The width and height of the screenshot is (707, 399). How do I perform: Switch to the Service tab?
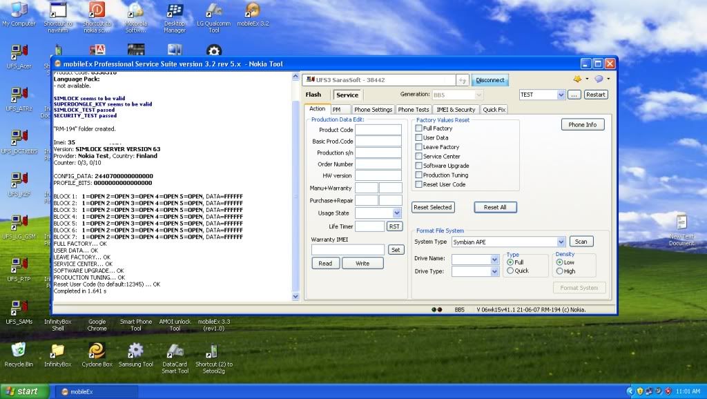347,95
